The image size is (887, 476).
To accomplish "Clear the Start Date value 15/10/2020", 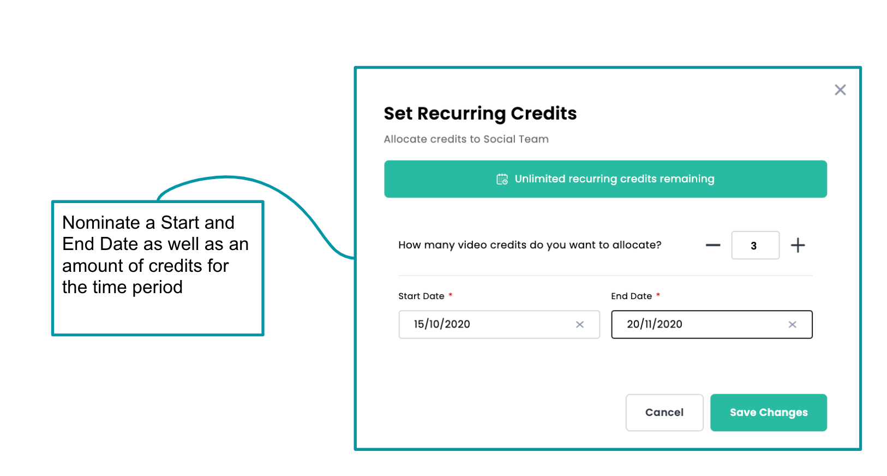I will click(580, 325).
